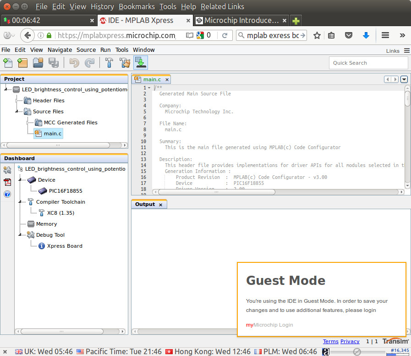Click the Make and Program Device icon
The height and width of the screenshot is (356, 411).
141,63
